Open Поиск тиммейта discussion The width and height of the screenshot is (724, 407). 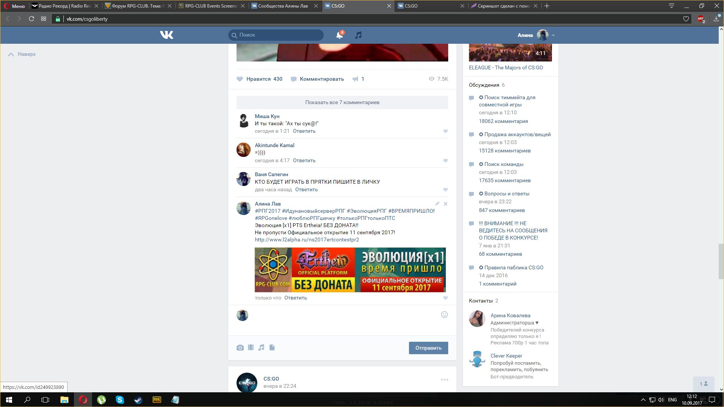pos(507,101)
